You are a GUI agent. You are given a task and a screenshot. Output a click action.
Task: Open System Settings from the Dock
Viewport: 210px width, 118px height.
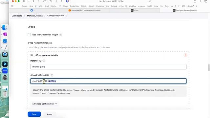click(x=5, y=77)
